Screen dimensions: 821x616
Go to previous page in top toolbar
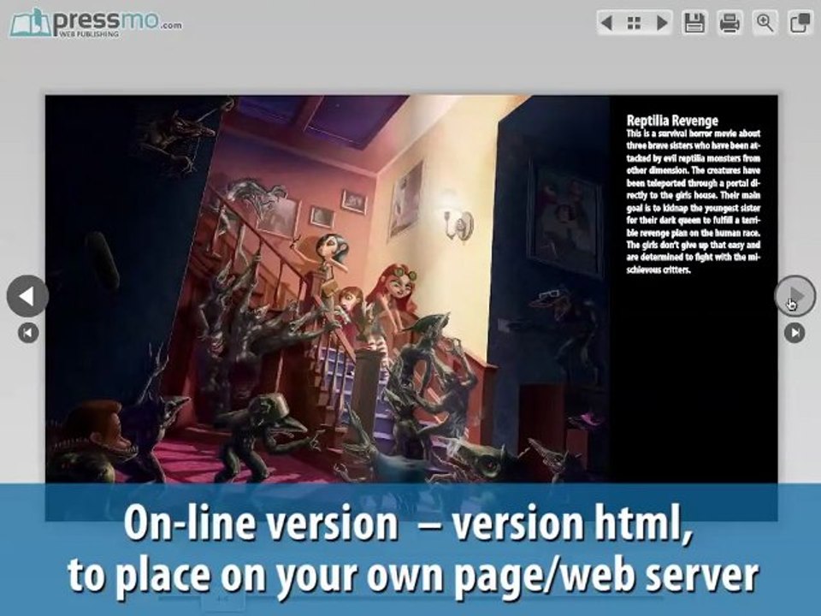(x=606, y=22)
